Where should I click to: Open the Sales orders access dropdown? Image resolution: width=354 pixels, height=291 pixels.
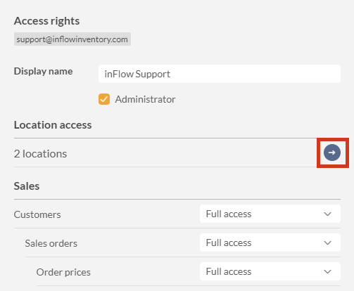coord(270,242)
